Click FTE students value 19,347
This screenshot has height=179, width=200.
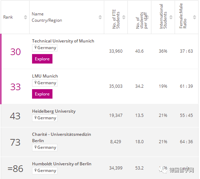tap(116, 115)
